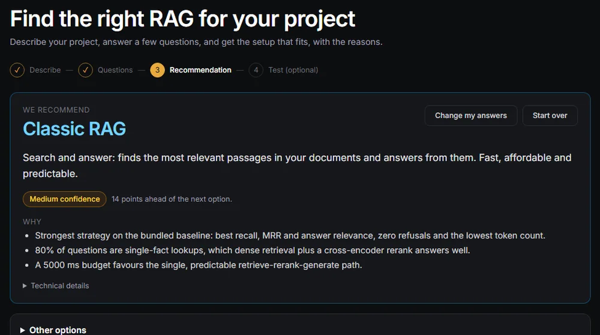Expand the Other options section
Screen dimensions: 600x335
53,330
